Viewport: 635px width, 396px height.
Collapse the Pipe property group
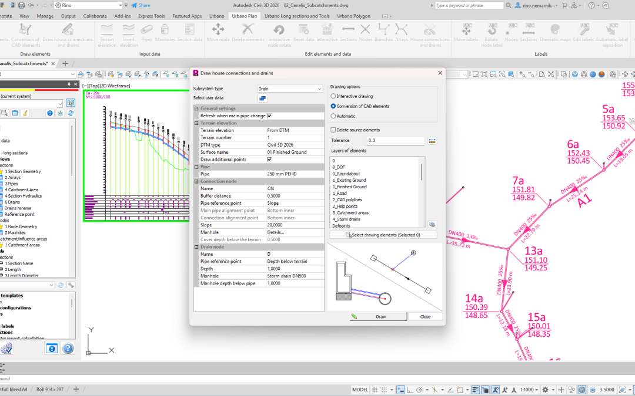[196, 167]
